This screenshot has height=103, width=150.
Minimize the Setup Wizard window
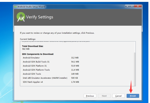127,6
